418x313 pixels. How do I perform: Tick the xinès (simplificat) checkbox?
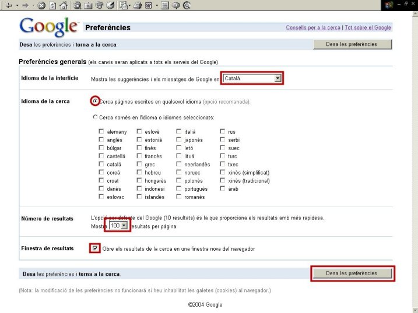tap(223, 172)
